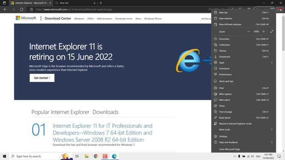
Task: Click the New tab menu icon
Action: click(216, 12)
